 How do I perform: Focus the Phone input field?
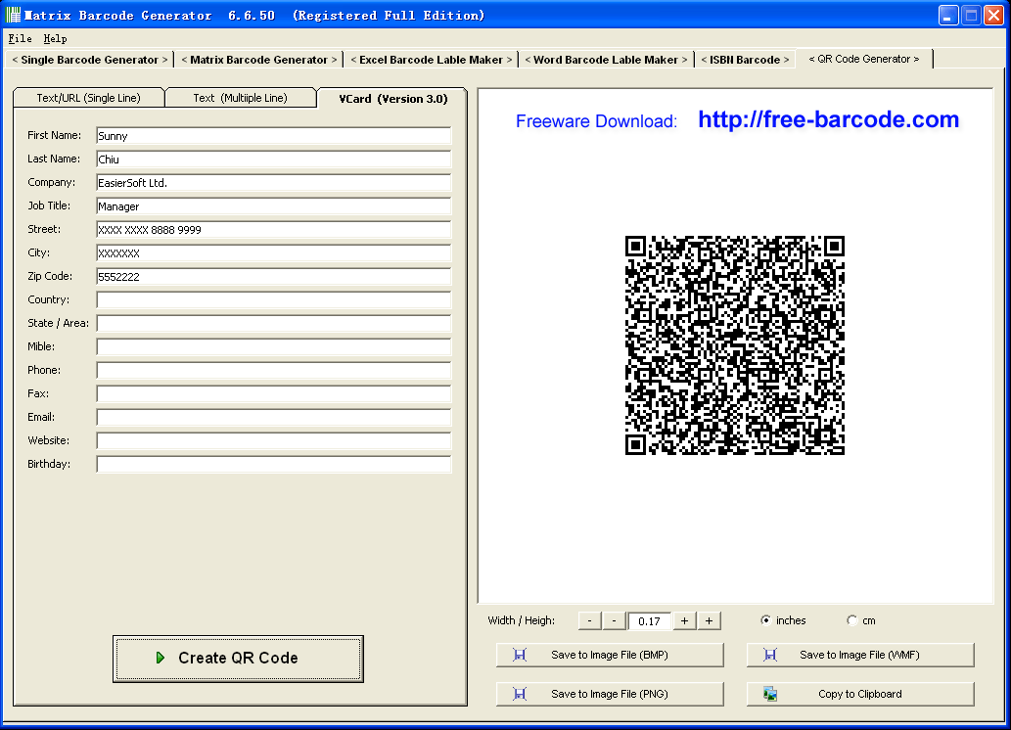[x=273, y=370]
